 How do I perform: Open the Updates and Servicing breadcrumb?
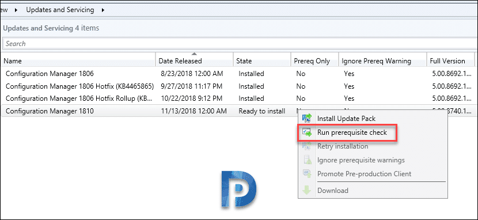click(60, 10)
